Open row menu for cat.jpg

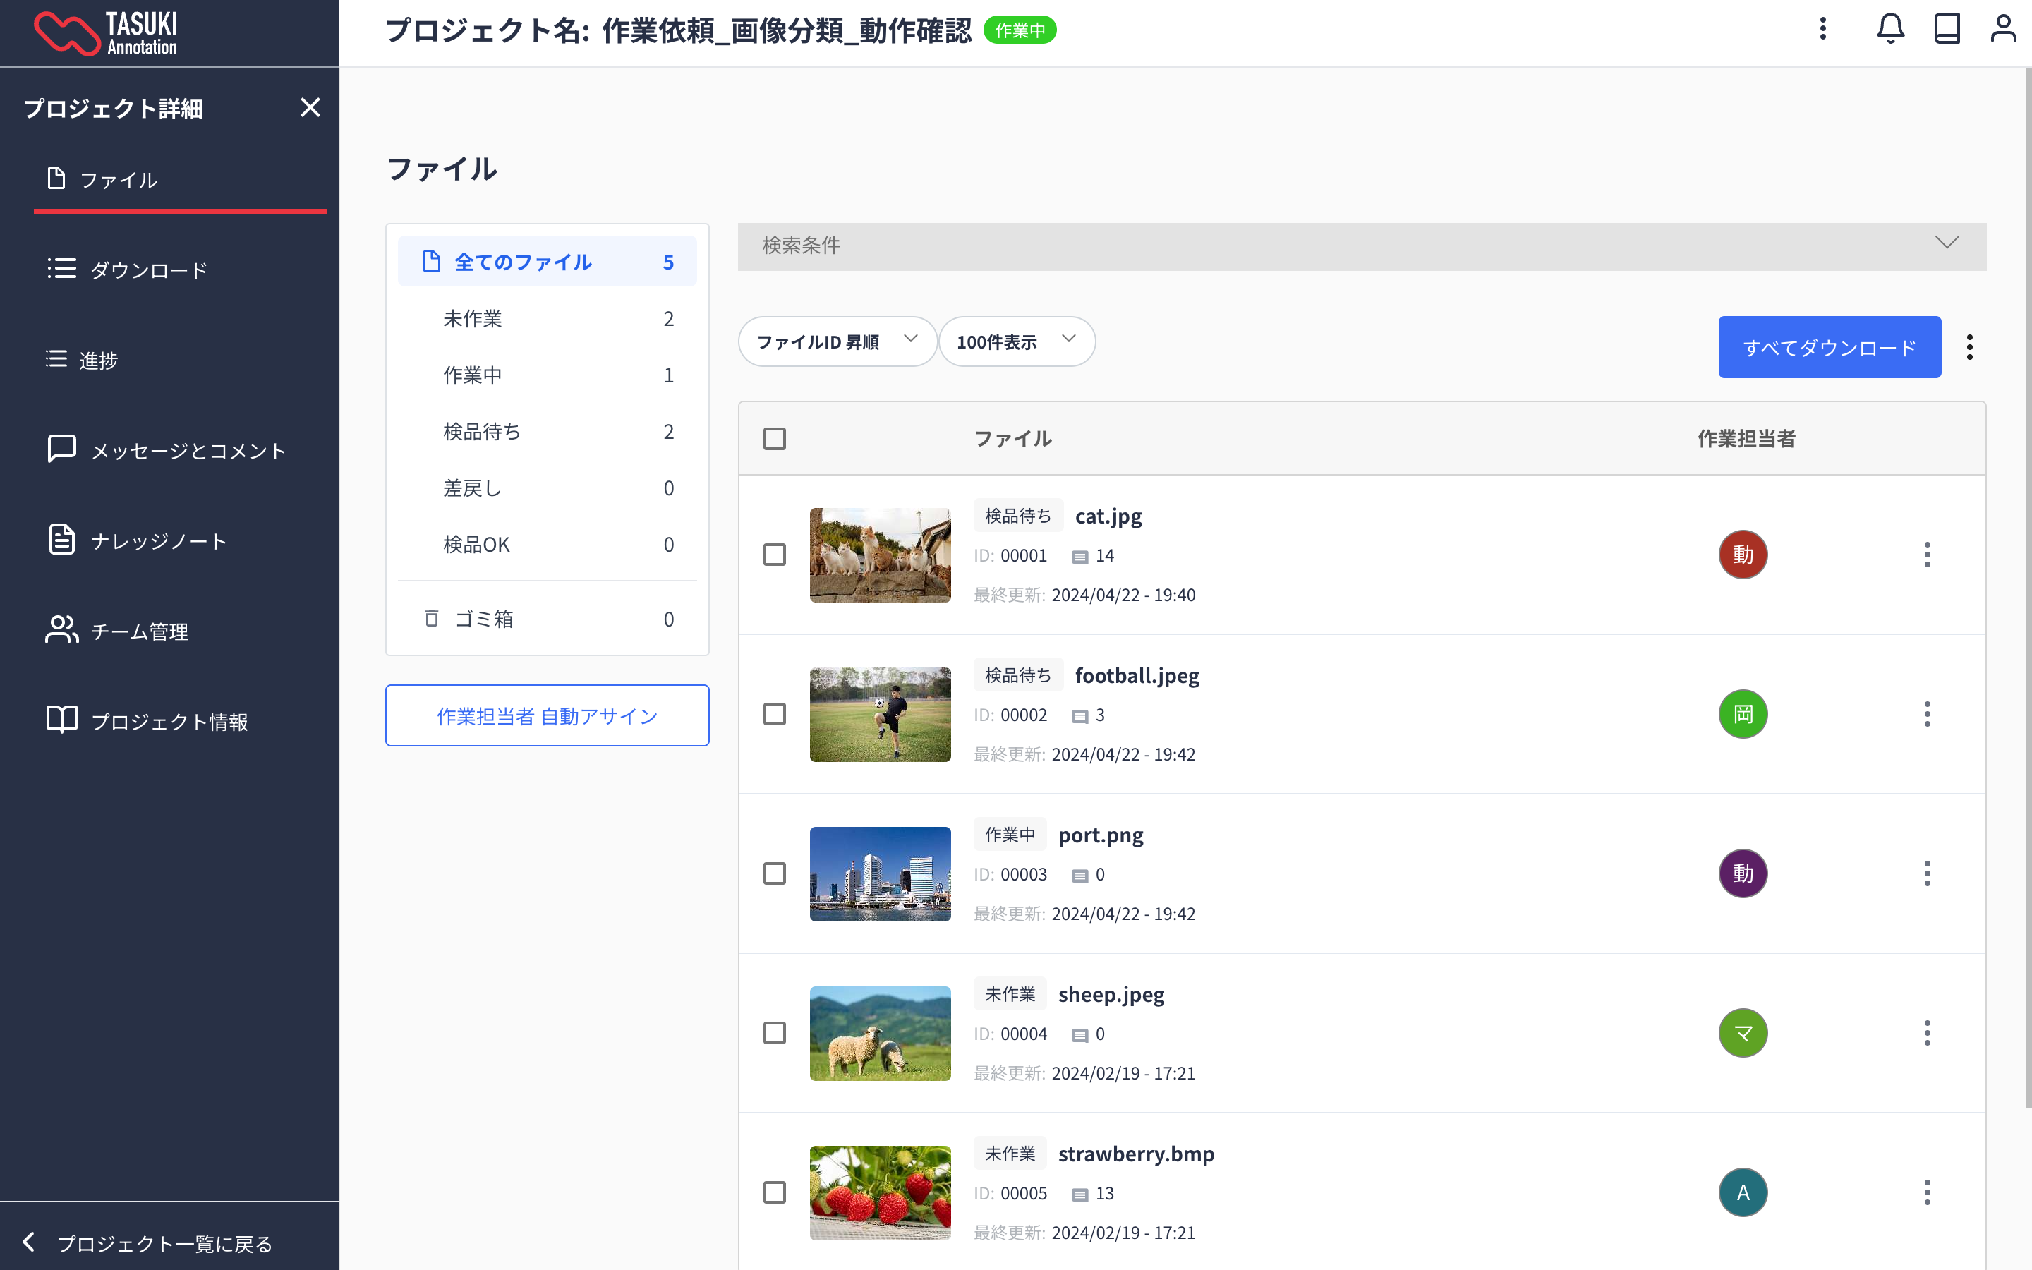(x=1927, y=555)
